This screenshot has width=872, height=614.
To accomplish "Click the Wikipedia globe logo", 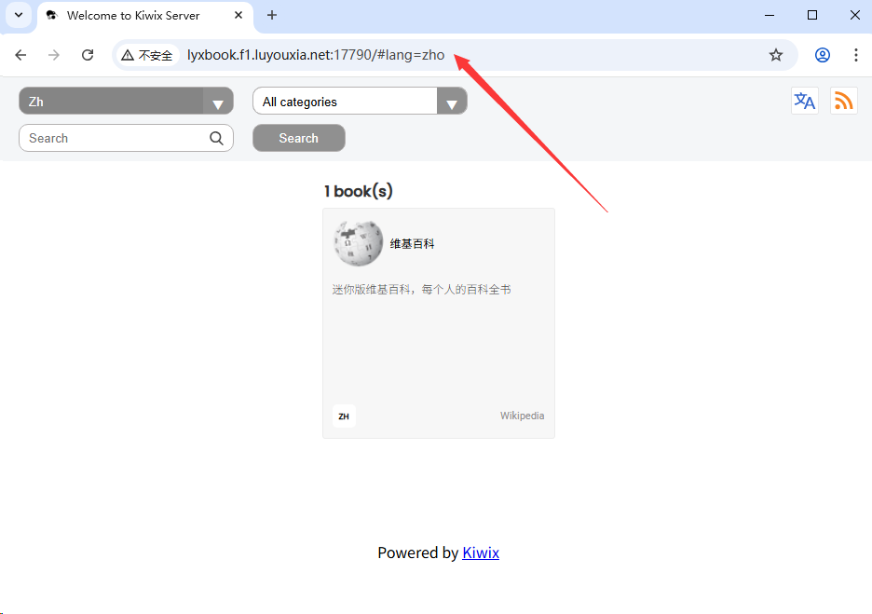I will coord(358,243).
